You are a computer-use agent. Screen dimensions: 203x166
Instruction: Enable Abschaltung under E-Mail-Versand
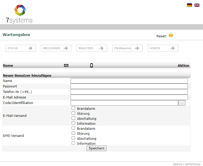(74, 118)
